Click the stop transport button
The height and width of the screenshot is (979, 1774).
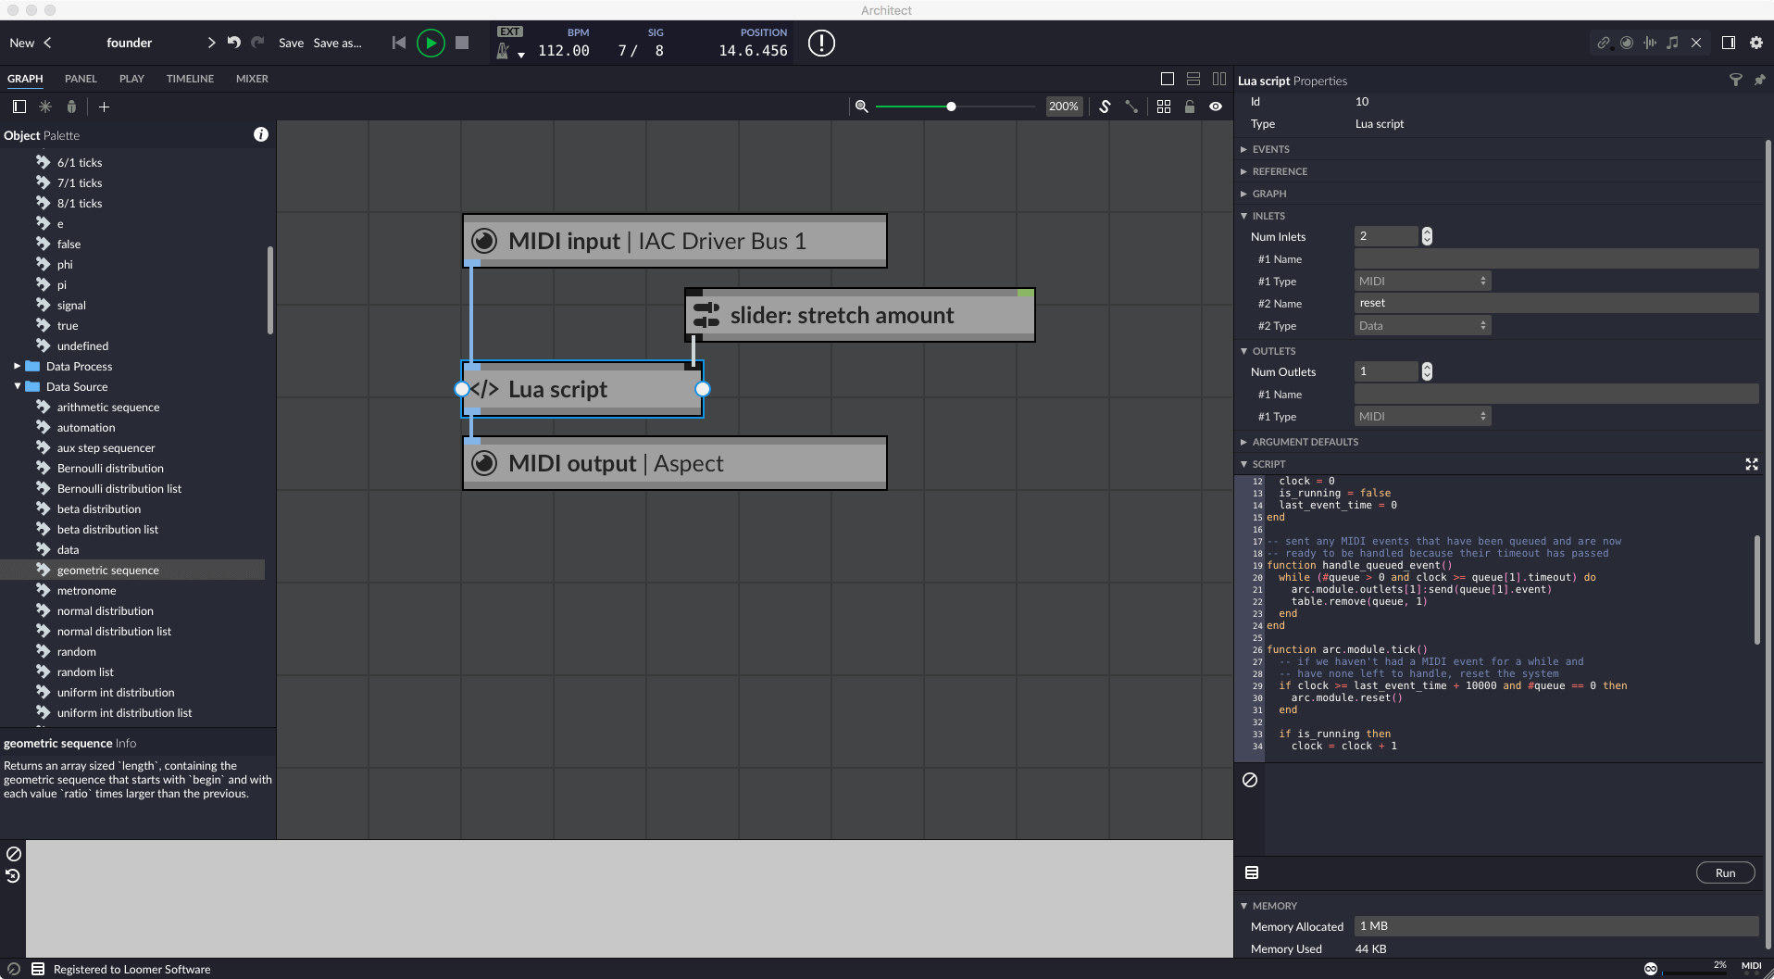click(x=462, y=43)
